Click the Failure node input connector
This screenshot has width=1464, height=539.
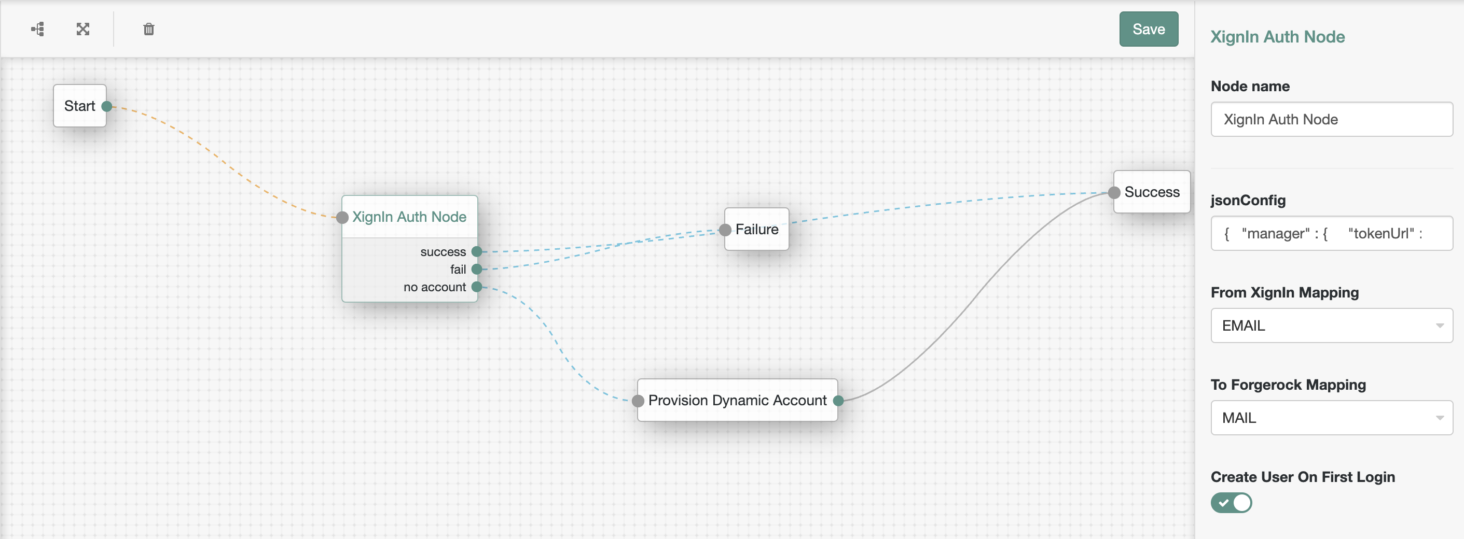click(x=725, y=230)
